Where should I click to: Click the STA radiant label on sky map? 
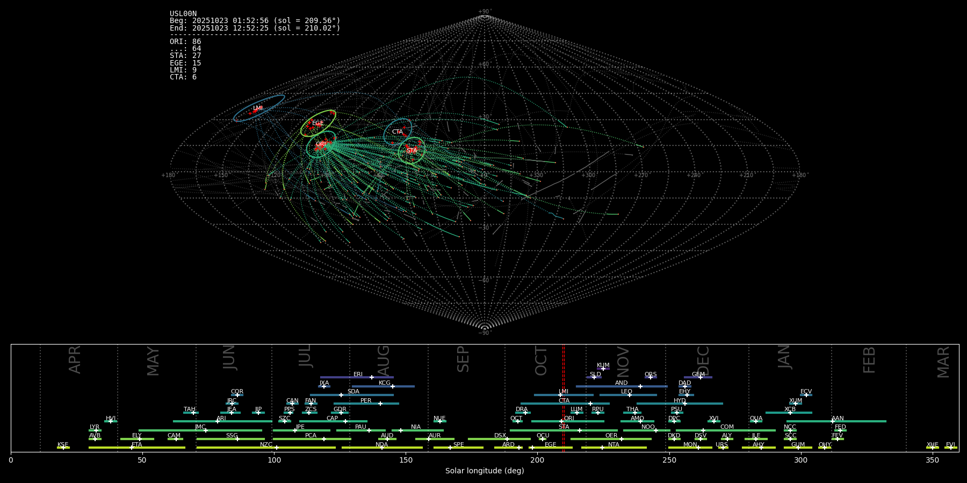coord(412,151)
